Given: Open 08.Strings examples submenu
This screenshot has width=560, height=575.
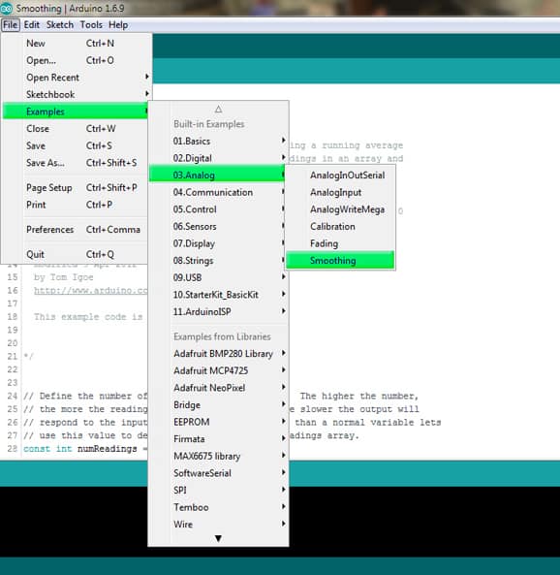Looking at the screenshot, I should click(x=218, y=261).
